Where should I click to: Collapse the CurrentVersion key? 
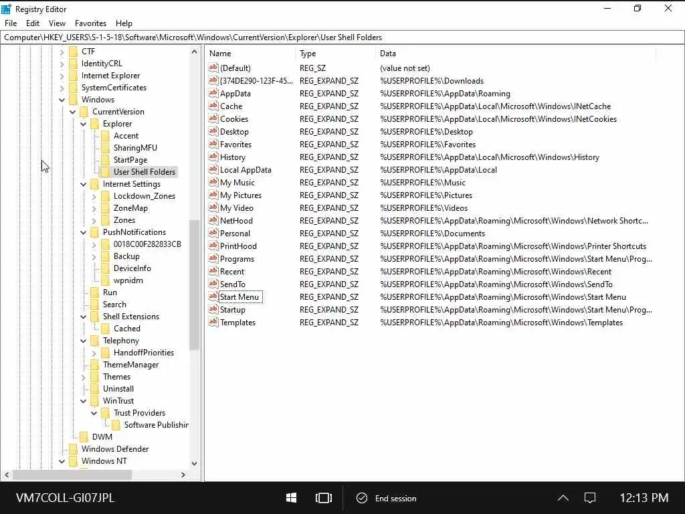point(72,112)
